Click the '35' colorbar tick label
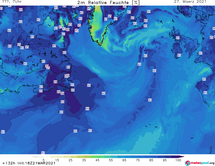The height and width of the screenshot is (166, 215). [x=84, y=160]
